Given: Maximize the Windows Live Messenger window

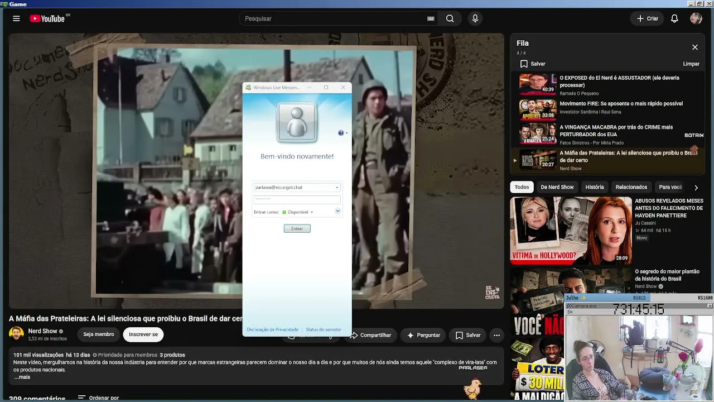Looking at the screenshot, I should click(326, 87).
